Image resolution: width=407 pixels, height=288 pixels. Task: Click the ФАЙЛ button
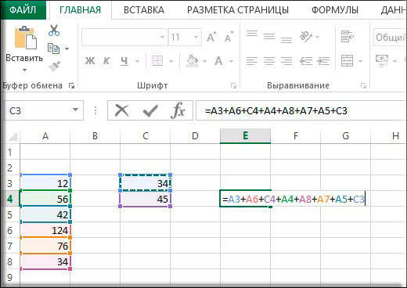[23, 9]
